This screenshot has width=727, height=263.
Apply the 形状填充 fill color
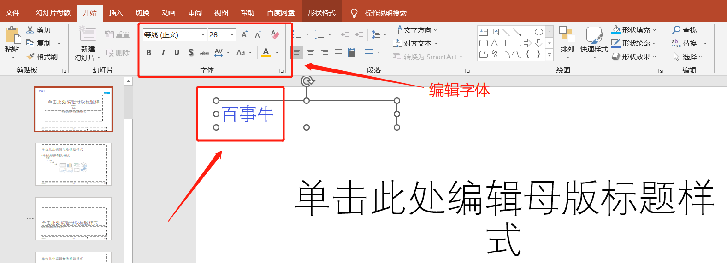(x=616, y=30)
